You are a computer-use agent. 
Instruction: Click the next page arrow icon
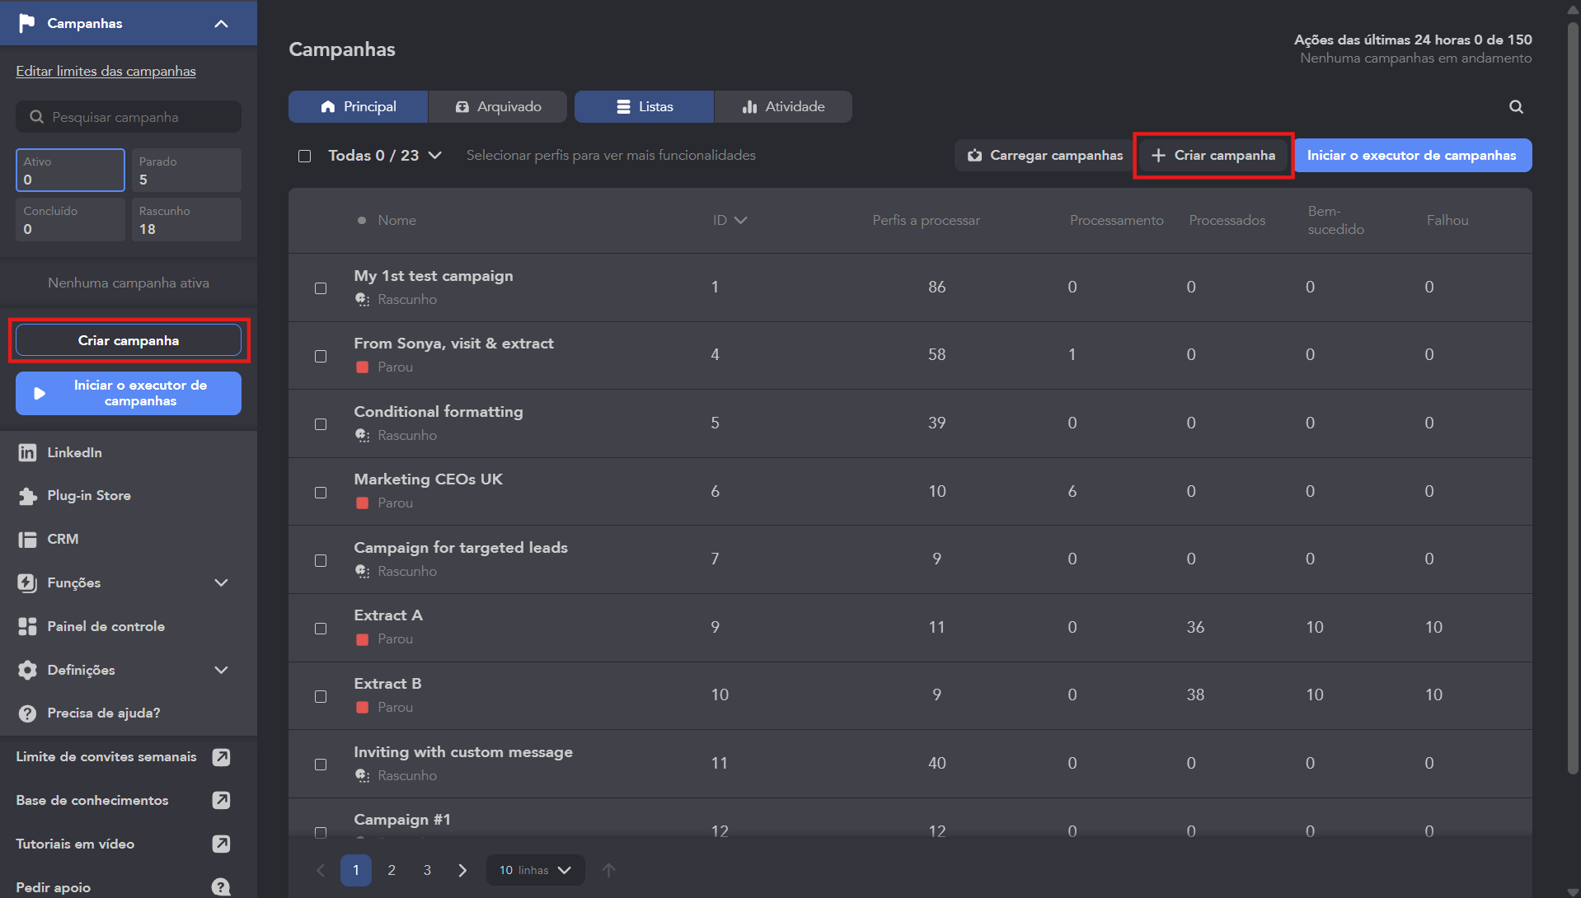coord(462,870)
